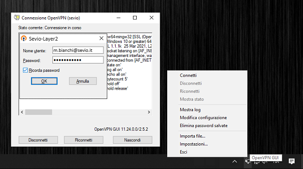Image resolution: width=303 pixels, height=169 pixels.
Task: Close the Sevio-Layer2 credentials dialog
Action: pyautogui.click(x=102, y=38)
